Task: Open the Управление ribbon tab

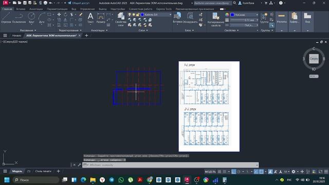Action: [x=87, y=9]
